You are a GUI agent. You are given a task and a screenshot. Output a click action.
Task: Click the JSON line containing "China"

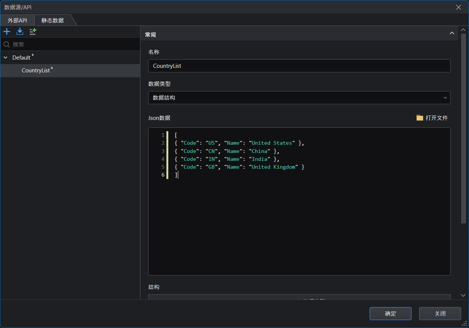pos(227,151)
